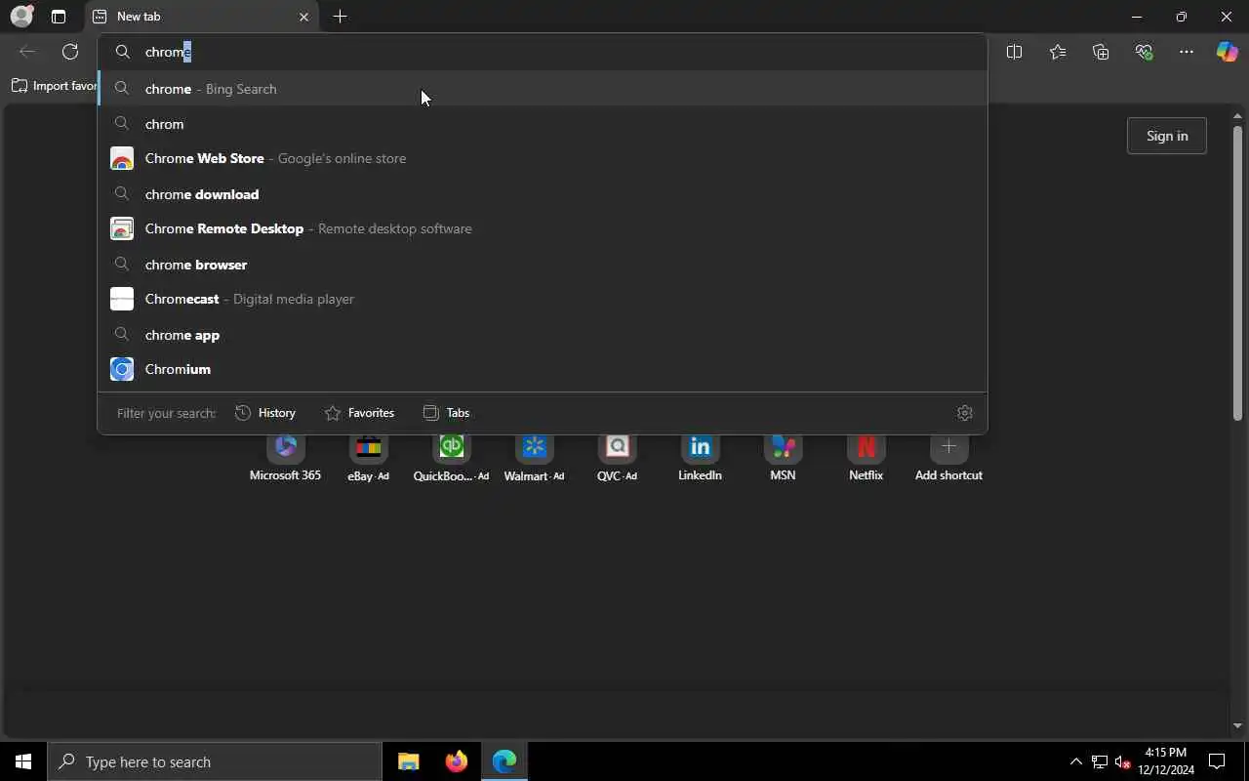Click the Back navigation arrow
The image size is (1249, 781).
click(27, 52)
